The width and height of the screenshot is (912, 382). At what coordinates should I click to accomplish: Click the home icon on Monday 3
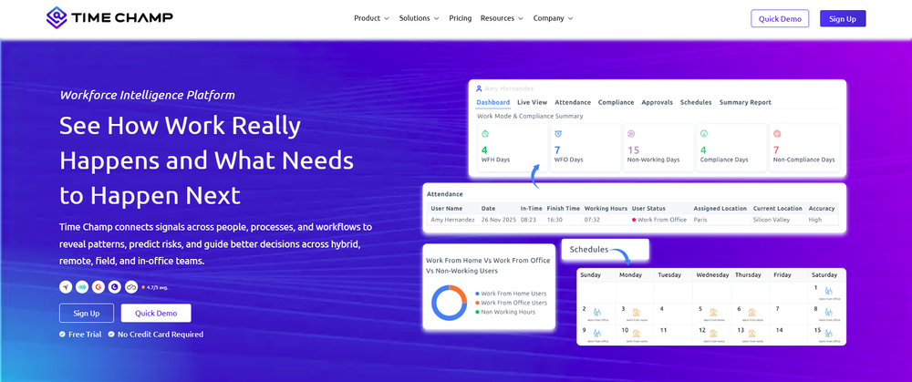tap(637, 312)
